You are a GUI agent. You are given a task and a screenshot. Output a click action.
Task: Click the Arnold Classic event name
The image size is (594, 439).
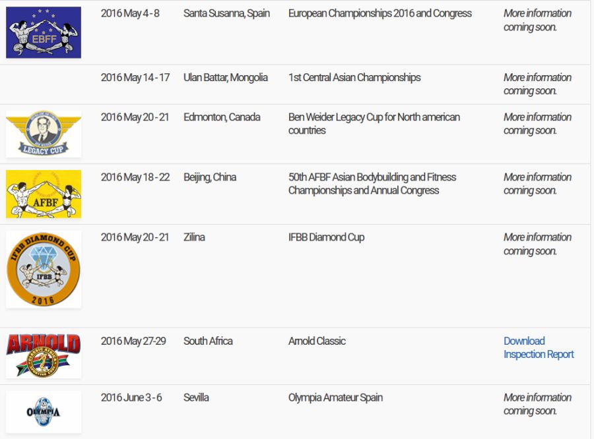[x=317, y=341]
